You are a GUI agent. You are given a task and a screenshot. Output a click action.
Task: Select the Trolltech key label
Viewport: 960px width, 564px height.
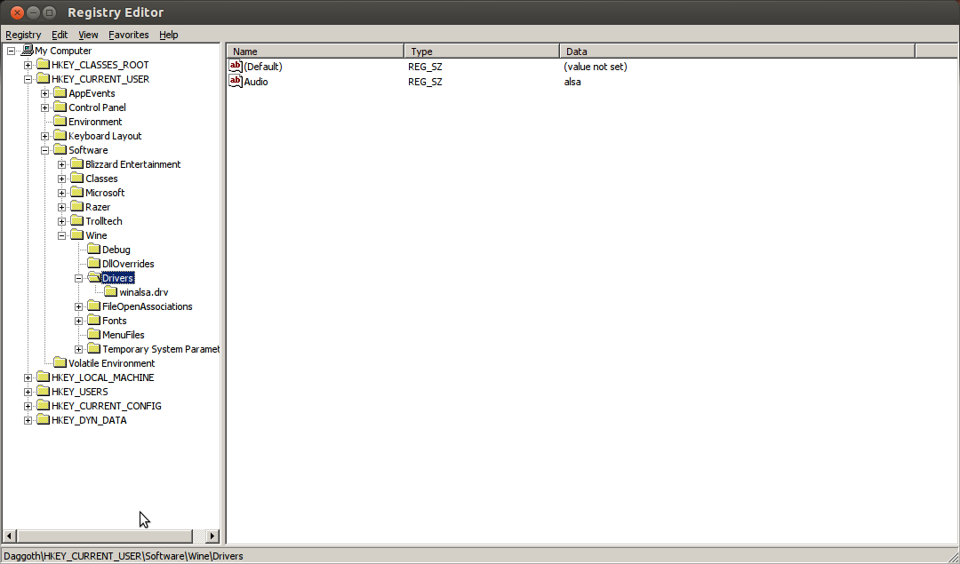(103, 221)
